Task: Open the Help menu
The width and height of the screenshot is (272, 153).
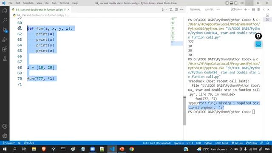Action: point(75,3)
